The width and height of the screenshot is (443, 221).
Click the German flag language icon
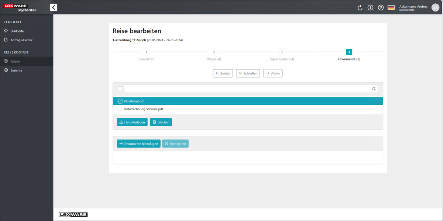(x=391, y=8)
